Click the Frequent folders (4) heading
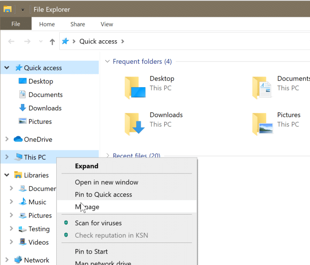The height and width of the screenshot is (265, 310). click(142, 61)
